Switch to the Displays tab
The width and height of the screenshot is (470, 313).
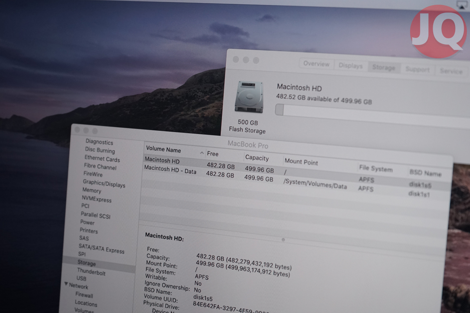351,66
